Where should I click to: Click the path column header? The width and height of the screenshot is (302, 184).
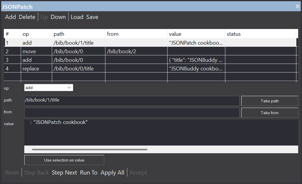[x=78, y=34]
